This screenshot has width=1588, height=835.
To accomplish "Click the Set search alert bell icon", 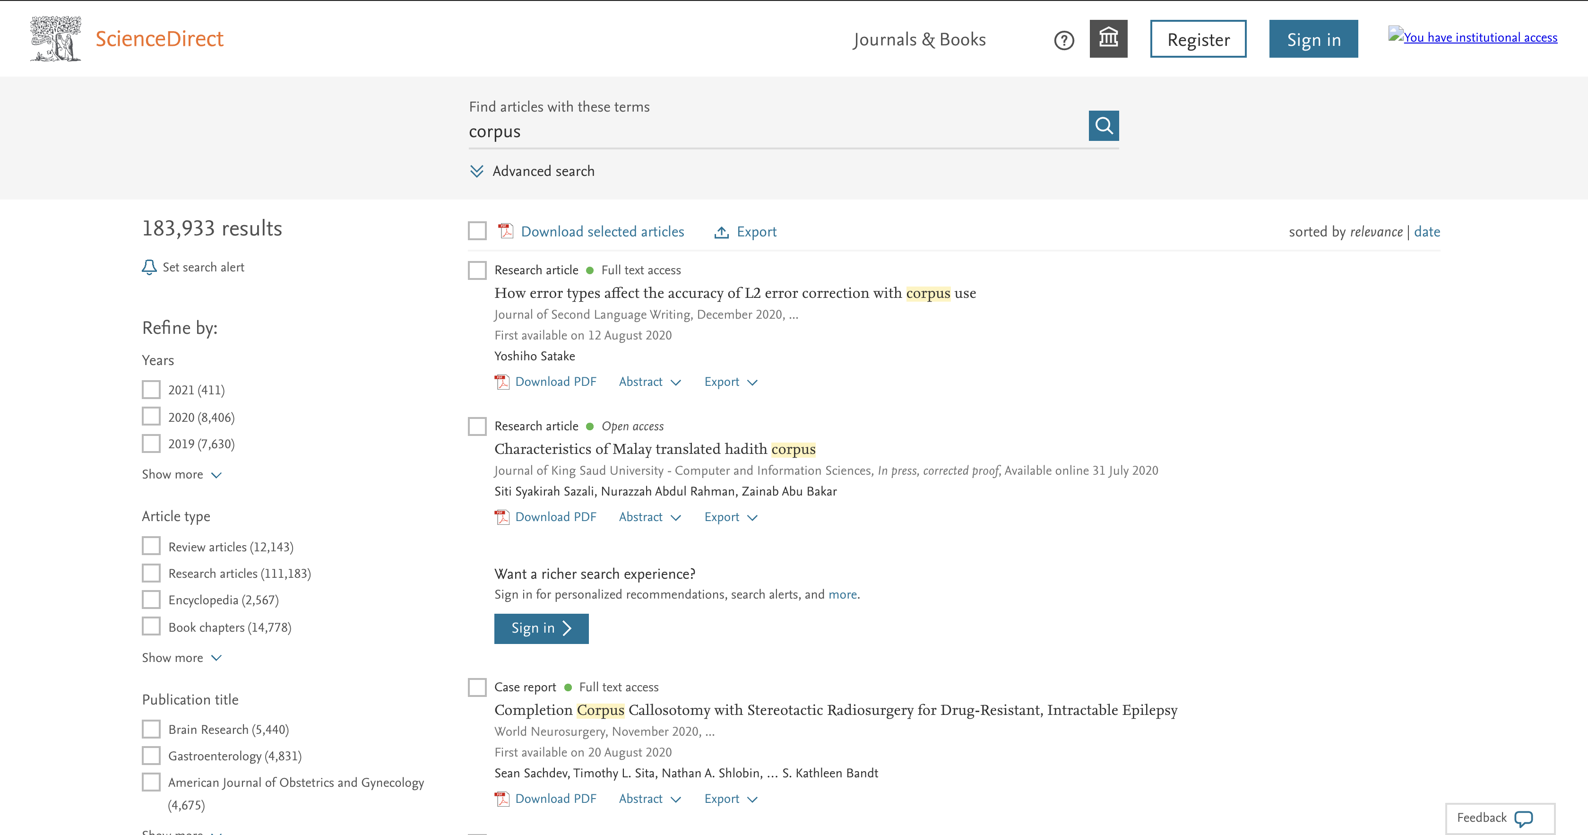I will tap(149, 267).
